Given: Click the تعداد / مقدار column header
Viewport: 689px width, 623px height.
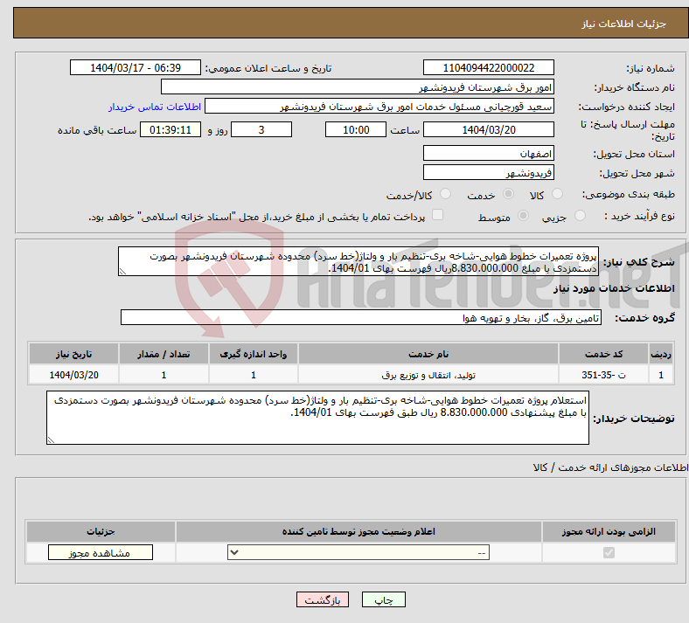Looking at the screenshot, I should pyautogui.click(x=164, y=354).
